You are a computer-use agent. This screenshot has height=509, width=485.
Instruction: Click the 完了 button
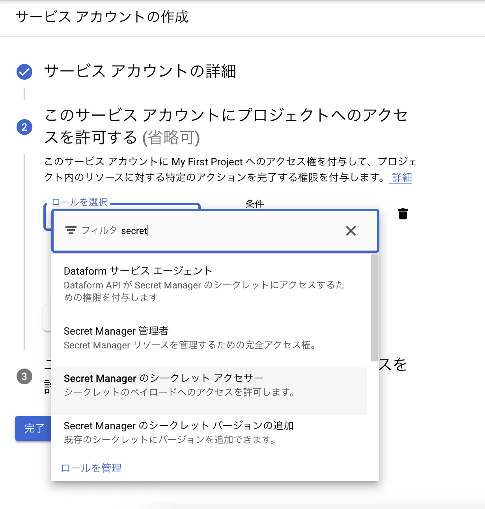click(x=34, y=429)
